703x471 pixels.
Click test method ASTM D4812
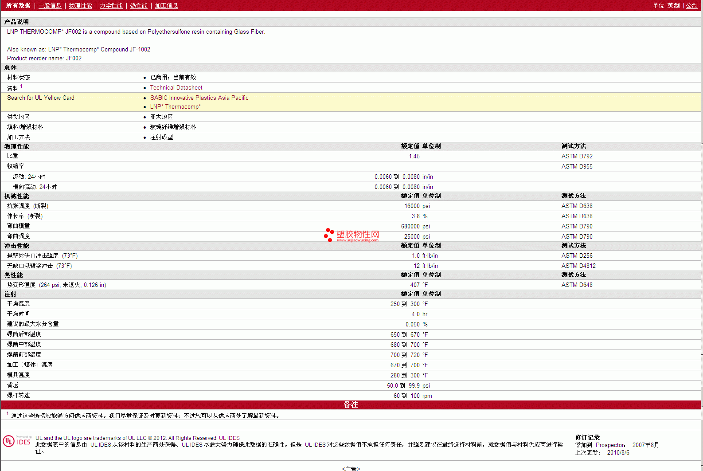click(578, 266)
